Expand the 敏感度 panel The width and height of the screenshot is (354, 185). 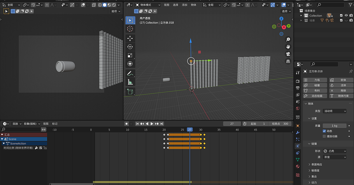pos(315,171)
